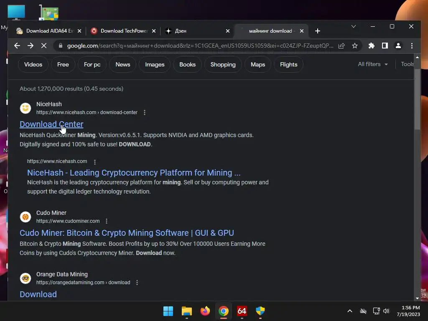Open NiceHash result options menu

click(x=144, y=112)
